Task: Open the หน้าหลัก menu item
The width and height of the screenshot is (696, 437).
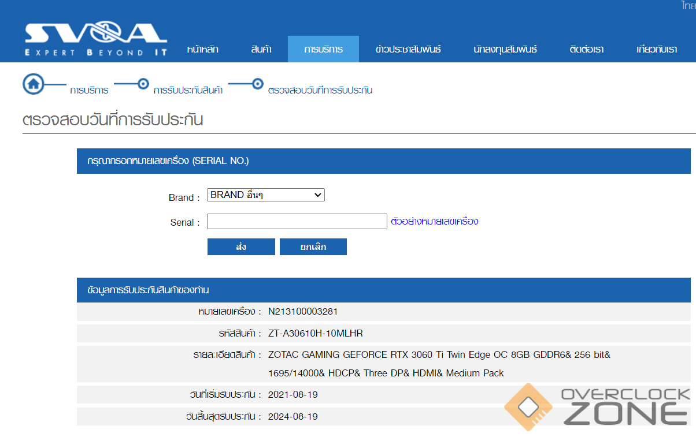Action: (202, 49)
